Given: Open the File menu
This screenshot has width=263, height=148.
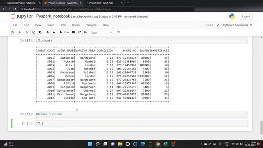Looking at the screenshot, I should (15, 25).
